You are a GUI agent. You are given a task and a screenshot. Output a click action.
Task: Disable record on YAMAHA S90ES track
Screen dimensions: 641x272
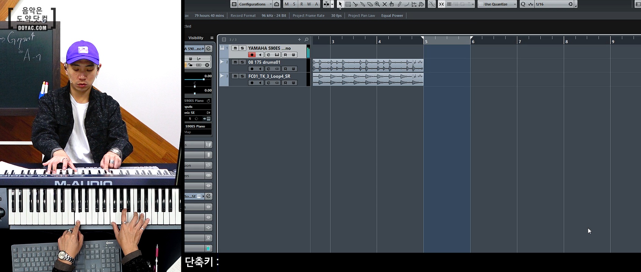click(252, 55)
